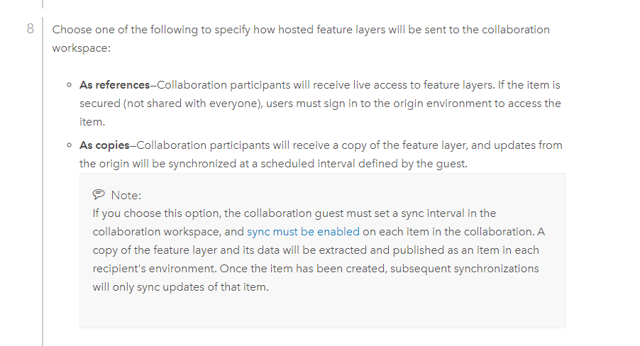
Task: Select the bold "As references" term
Action: pos(114,85)
